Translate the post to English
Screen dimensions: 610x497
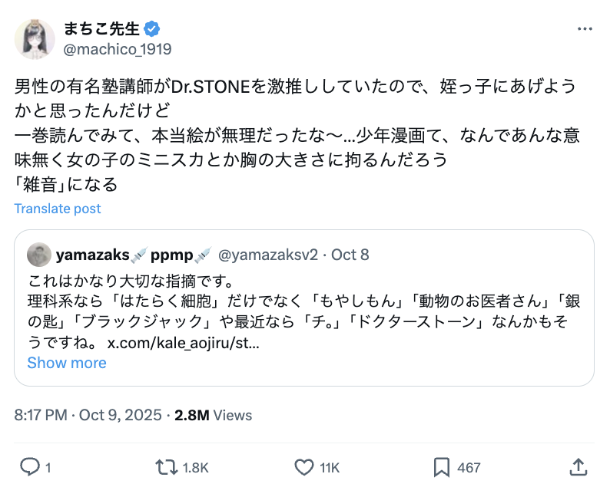click(58, 209)
